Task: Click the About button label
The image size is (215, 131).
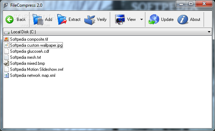Action: [195, 19]
